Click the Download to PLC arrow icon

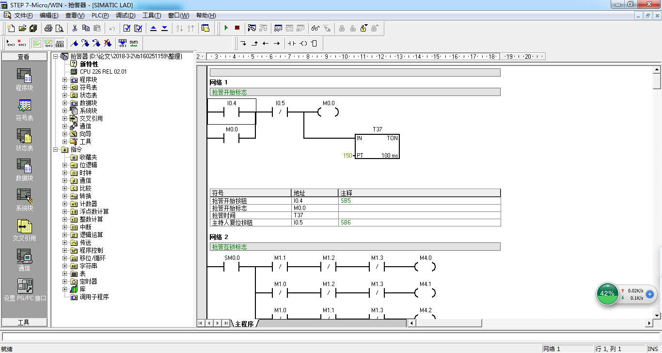click(x=165, y=28)
